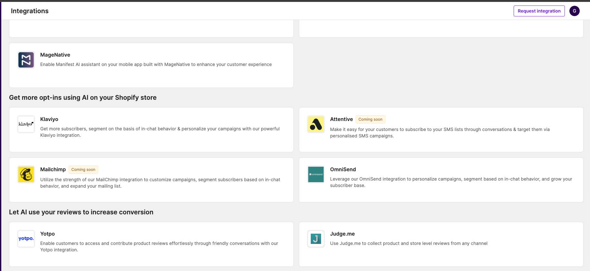
Task: Click 'Get more opt-ins using AI' section heading
Action: click(x=83, y=98)
